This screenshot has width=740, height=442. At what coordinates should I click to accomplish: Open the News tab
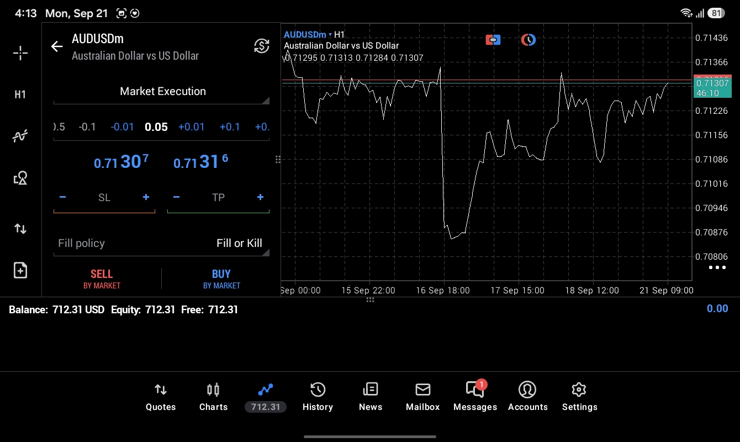[370, 397]
